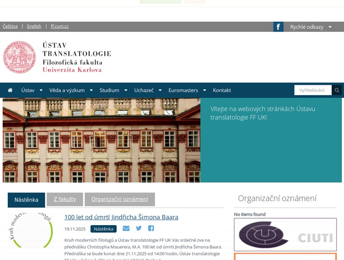Click the search magnifier icon
The height and width of the screenshot is (260, 344).
337,90
